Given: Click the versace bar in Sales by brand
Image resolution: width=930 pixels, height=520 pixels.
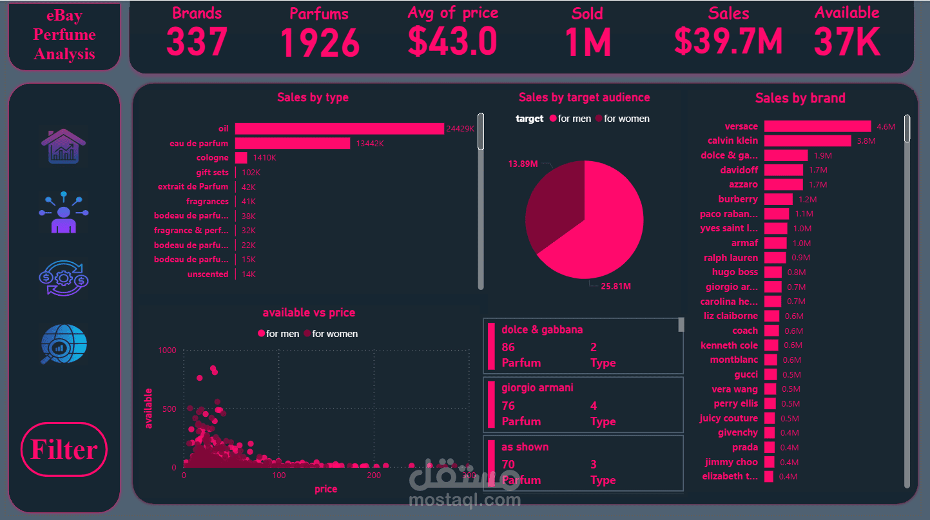Looking at the screenshot, I should click(817, 126).
